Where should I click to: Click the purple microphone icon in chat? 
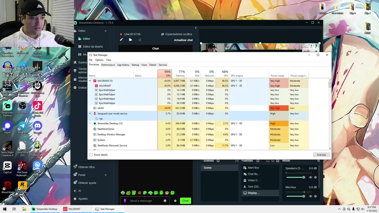click(x=125, y=201)
